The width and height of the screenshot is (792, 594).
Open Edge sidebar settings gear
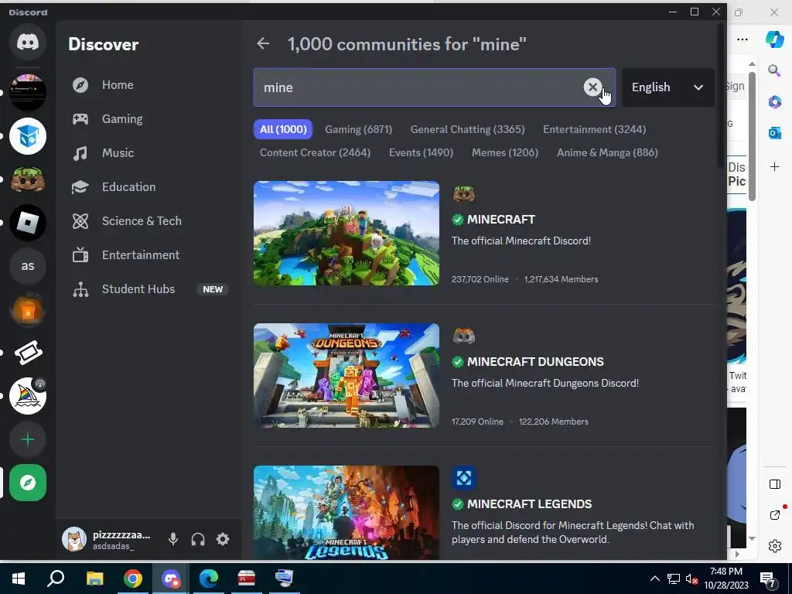pos(774,546)
